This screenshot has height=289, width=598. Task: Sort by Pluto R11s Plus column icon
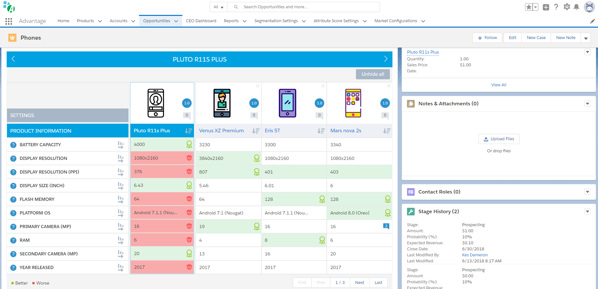[x=188, y=131]
